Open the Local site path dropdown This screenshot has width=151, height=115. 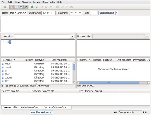click(72, 36)
